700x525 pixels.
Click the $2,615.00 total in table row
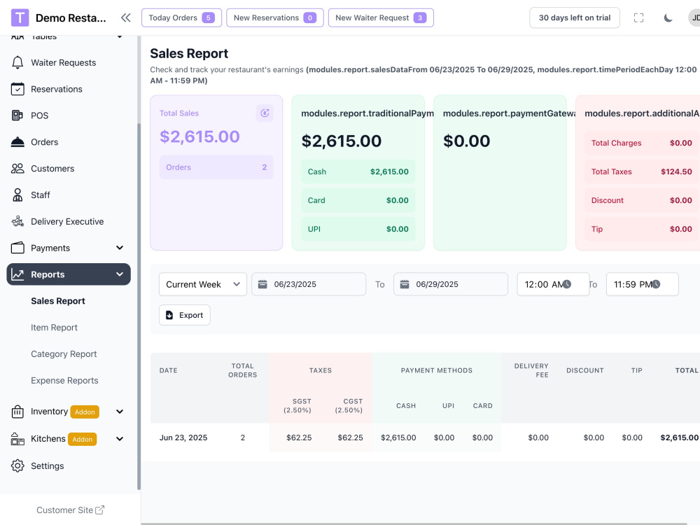click(680, 437)
